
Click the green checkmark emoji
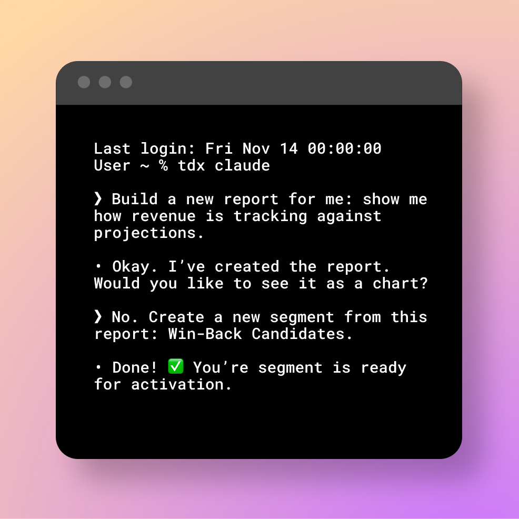[x=175, y=366]
